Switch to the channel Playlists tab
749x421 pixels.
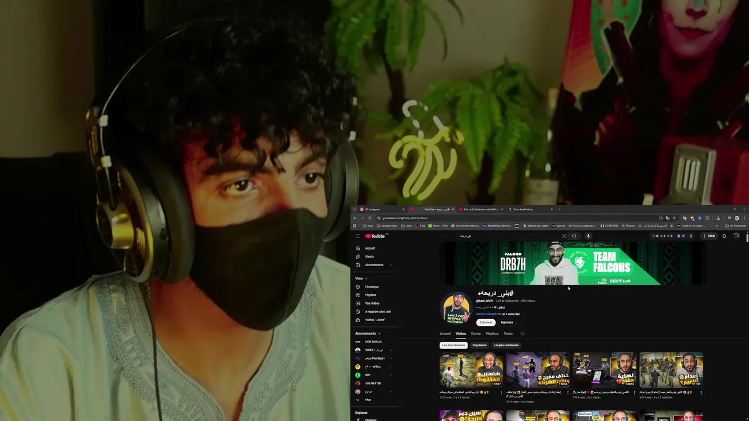[x=492, y=334]
